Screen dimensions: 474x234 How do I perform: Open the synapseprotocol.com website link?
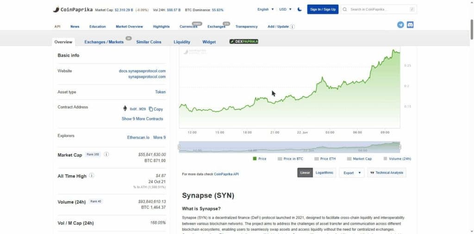pyautogui.click(x=147, y=77)
